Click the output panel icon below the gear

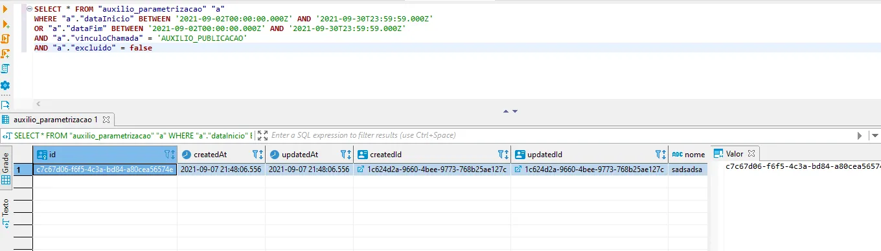[x=5, y=104]
